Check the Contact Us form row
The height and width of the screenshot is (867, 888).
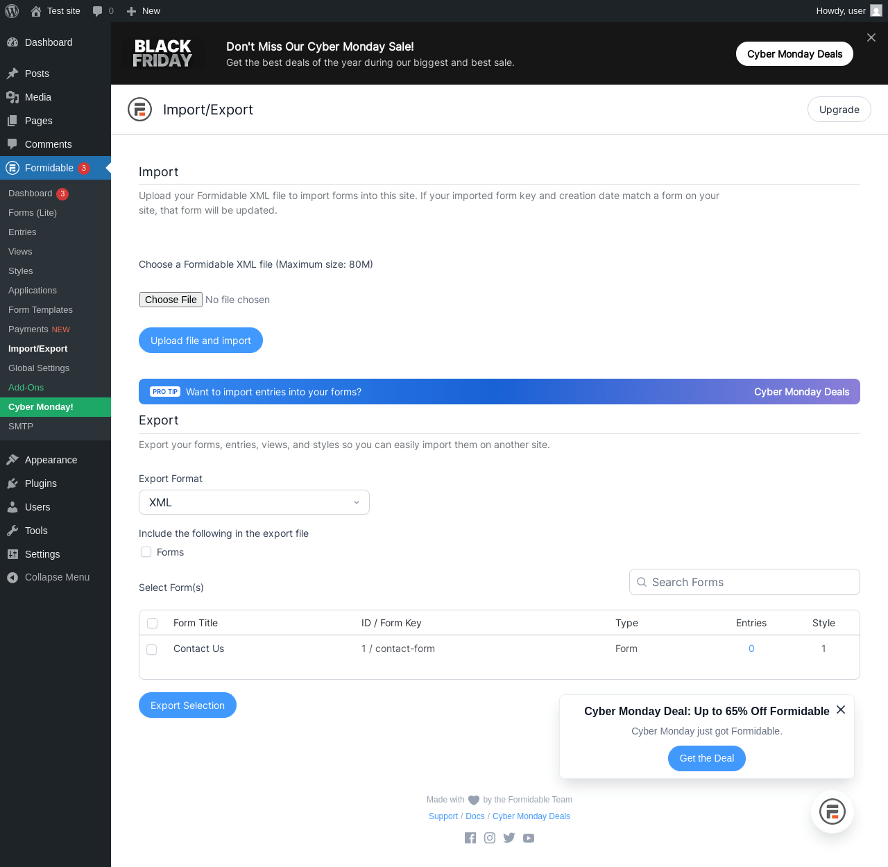152,649
